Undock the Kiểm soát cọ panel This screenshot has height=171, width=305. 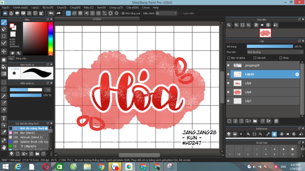click(x=48, y=83)
